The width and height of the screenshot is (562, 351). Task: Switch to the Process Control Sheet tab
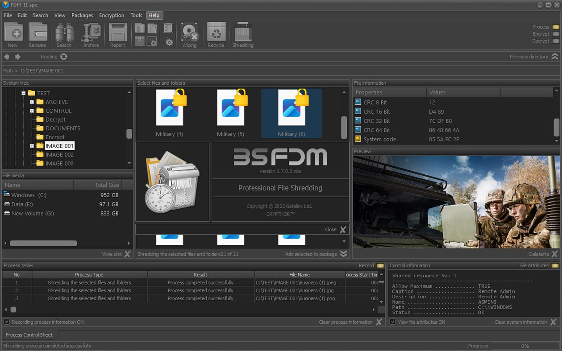[x=29, y=334]
